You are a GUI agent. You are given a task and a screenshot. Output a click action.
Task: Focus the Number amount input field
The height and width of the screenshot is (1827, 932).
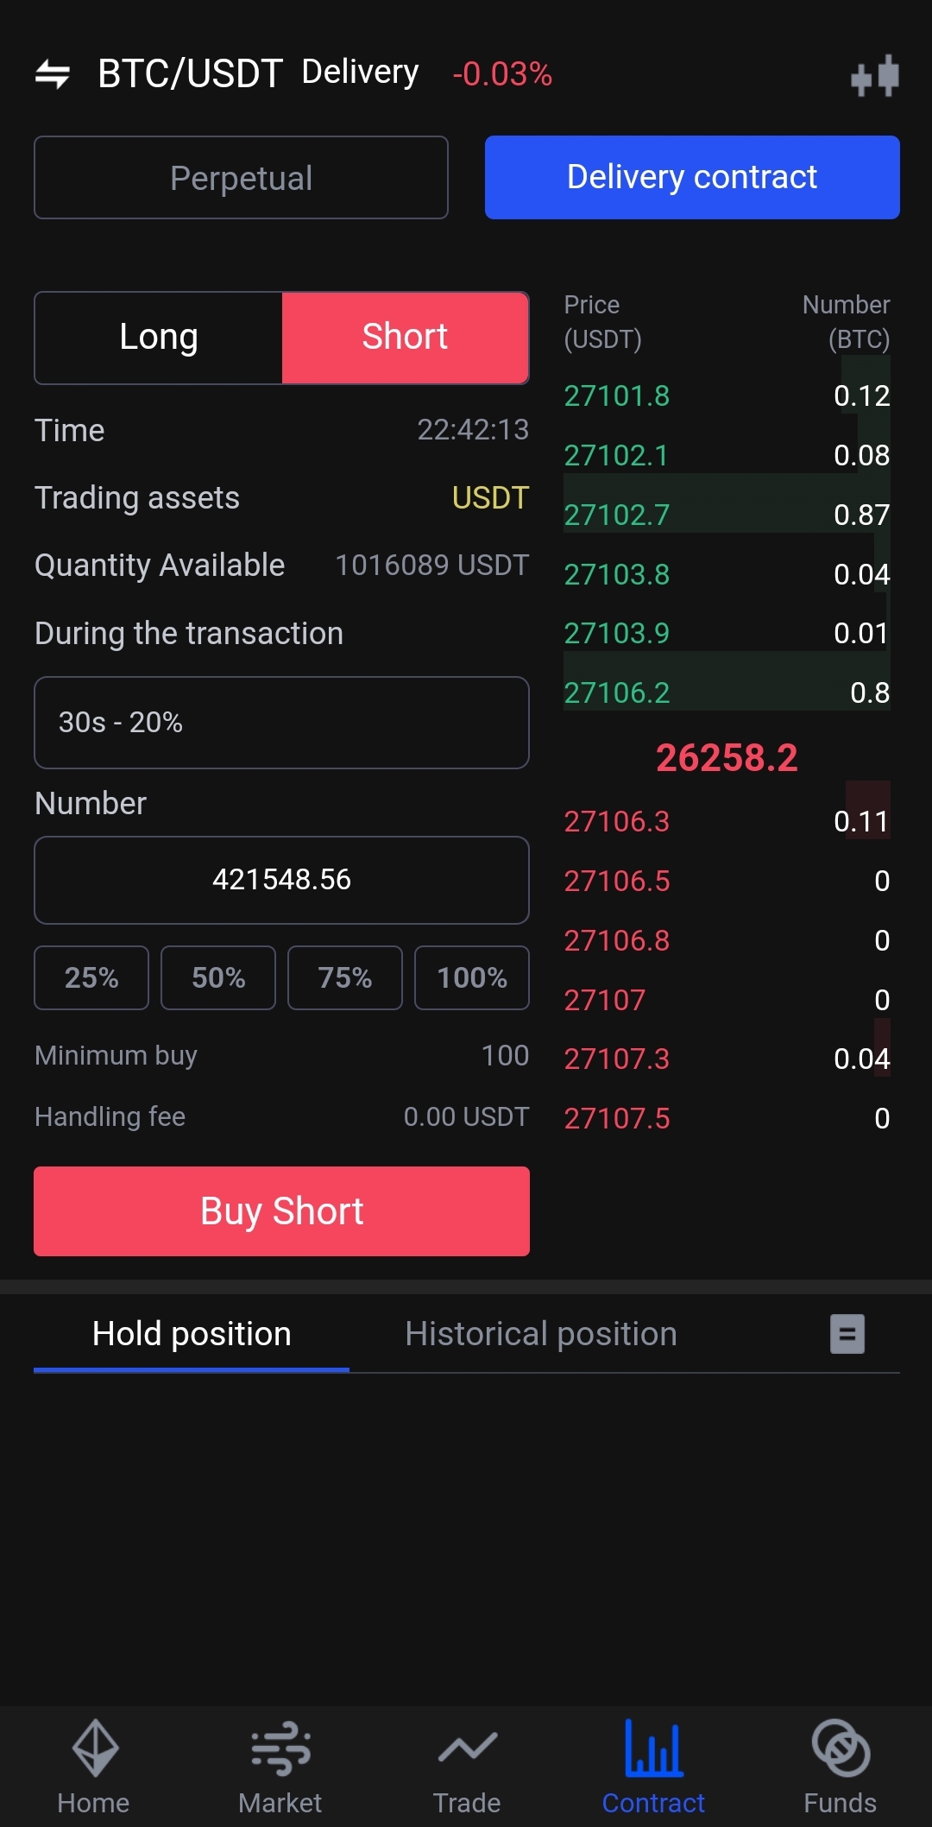(x=281, y=880)
